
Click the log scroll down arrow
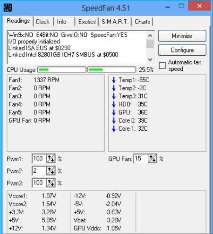tap(150, 59)
